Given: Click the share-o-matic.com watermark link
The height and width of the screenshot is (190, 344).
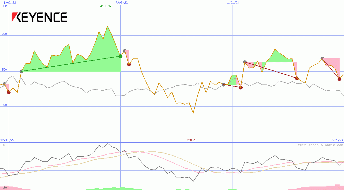Looking at the screenshot, I should (x=321, y=145).
